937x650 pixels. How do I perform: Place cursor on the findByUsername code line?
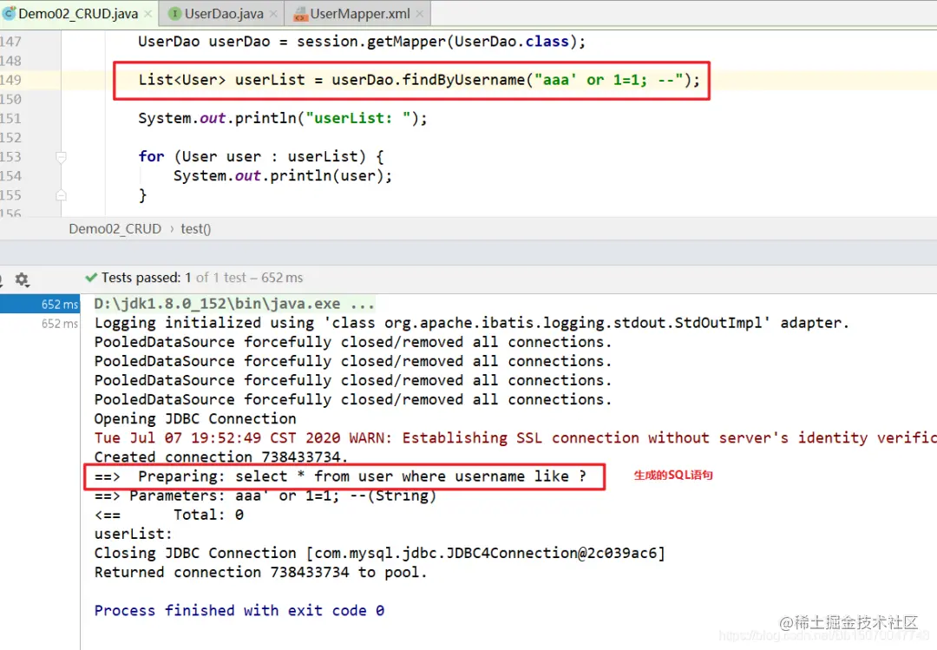[x=416, y=80]
